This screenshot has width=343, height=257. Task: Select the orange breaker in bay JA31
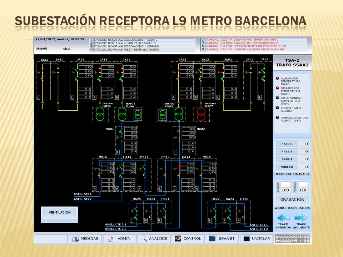point(42,78)
